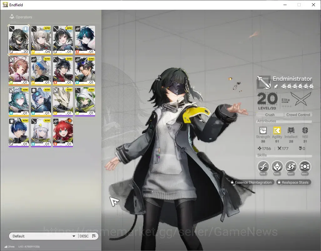Click the sort direction arrow icon next to DESC

click(x=94, y=236)
